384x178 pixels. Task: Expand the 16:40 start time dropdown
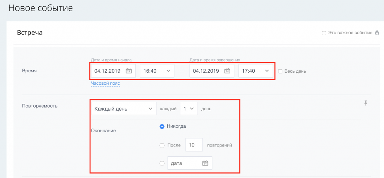pos(157,71)
